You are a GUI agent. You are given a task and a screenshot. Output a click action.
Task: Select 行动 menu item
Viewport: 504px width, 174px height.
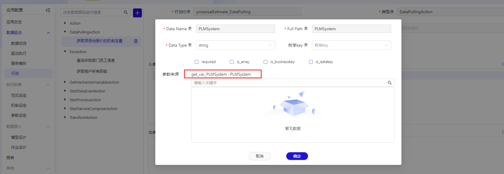tap(28, 73)
